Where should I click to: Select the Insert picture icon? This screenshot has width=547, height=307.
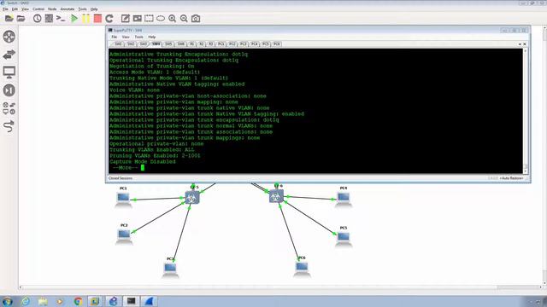coord(137,19)
